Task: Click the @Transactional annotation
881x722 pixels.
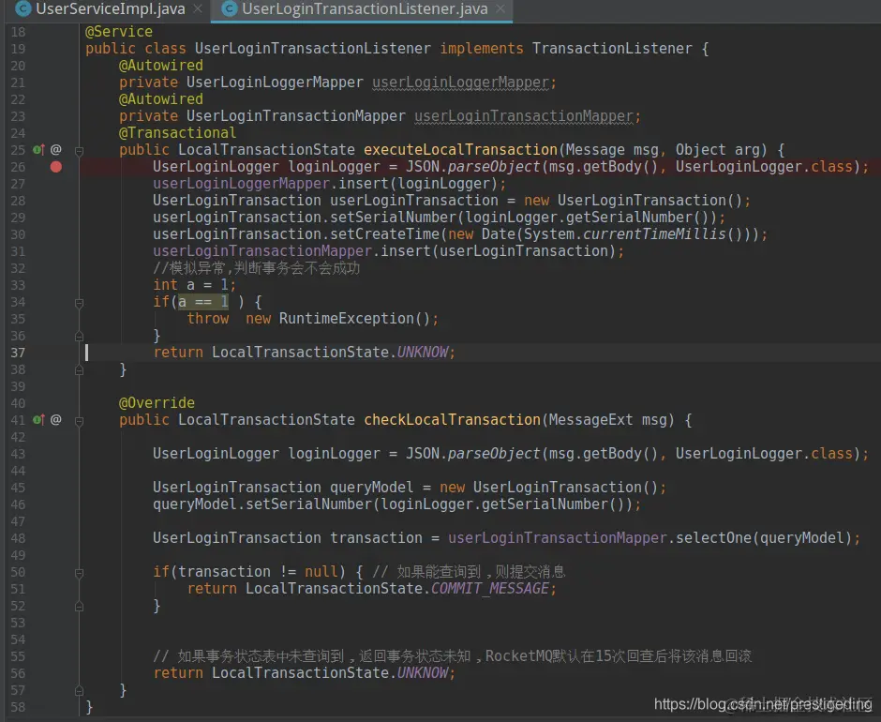Action: [177, 133]
